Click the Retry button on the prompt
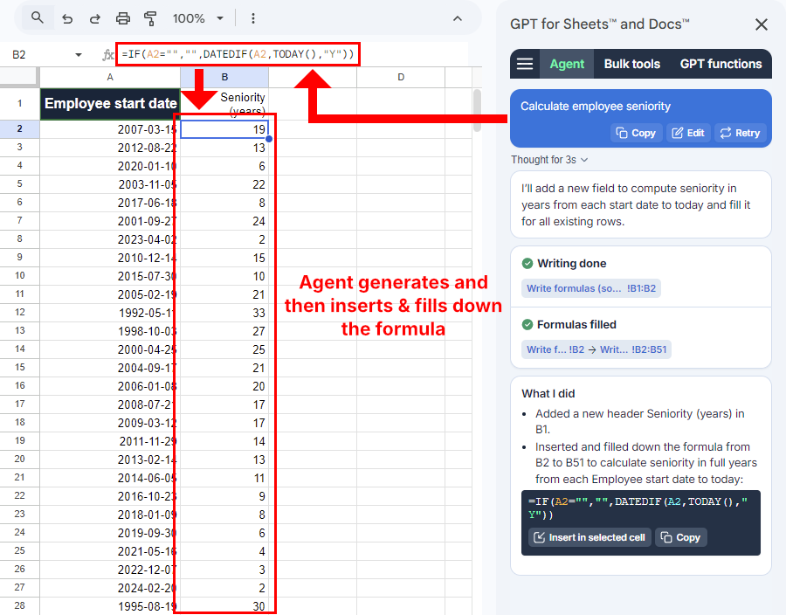 tap(739, 133)
